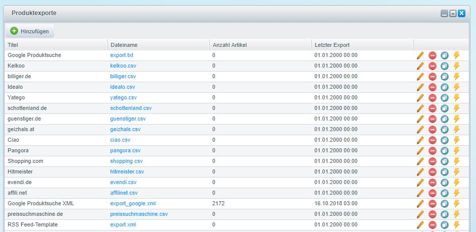
Task: Edit the preissuchmaschine.de export
Action: click(420, 214)
